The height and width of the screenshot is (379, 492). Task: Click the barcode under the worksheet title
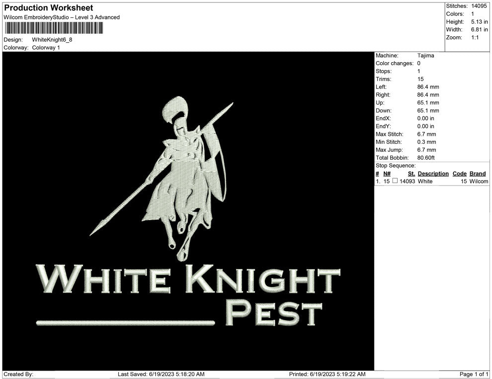[54, 28]
